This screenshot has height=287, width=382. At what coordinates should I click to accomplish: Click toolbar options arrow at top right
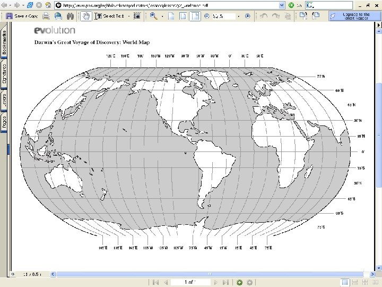tap(379, 25)
